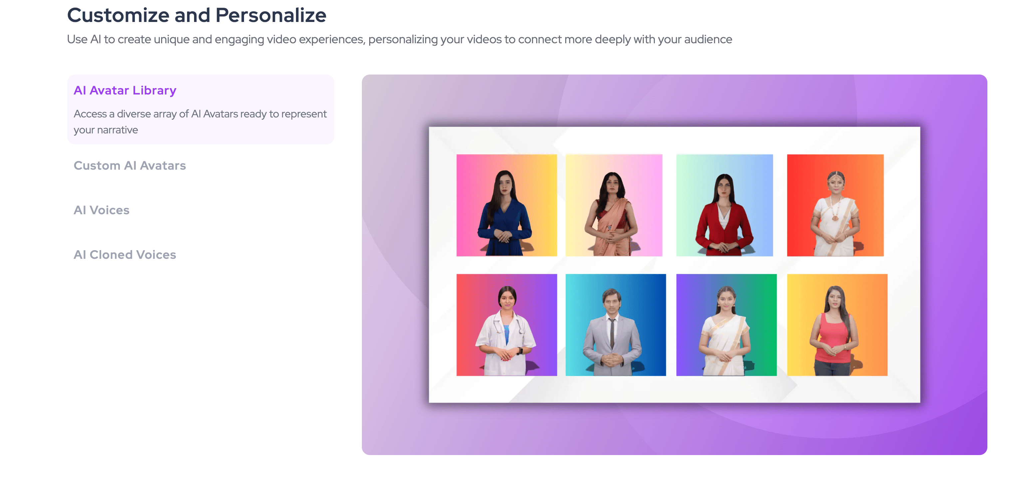Click the purple gradient showcase background

[x=674, y=430]
